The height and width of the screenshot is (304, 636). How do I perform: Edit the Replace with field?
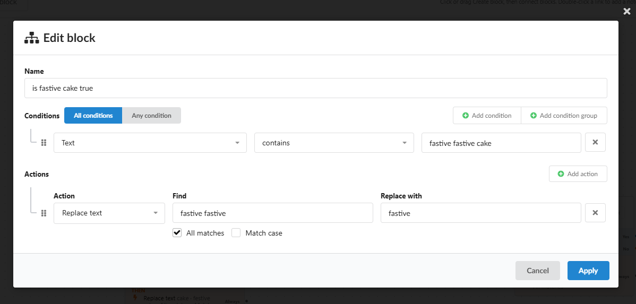pyautogui.click(x=480, y=213)
